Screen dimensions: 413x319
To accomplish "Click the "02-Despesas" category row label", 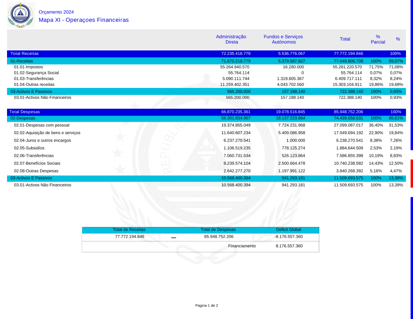I will pos(22,118).
